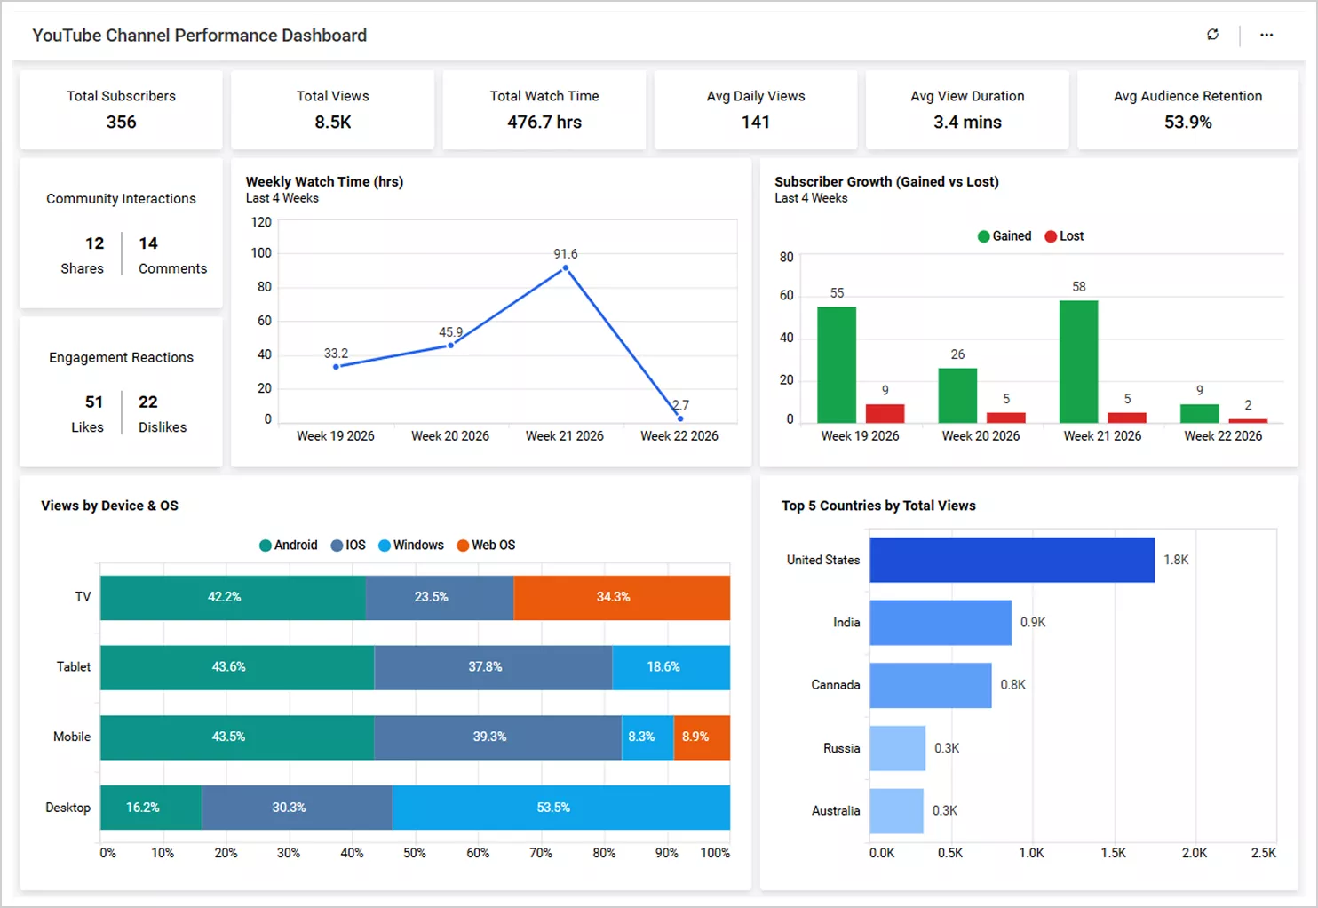Click the Mobile IOS 39.3% segment
Image resolution: width=1318 pixels, height=908 pixels.
click(x=498, y=737)
